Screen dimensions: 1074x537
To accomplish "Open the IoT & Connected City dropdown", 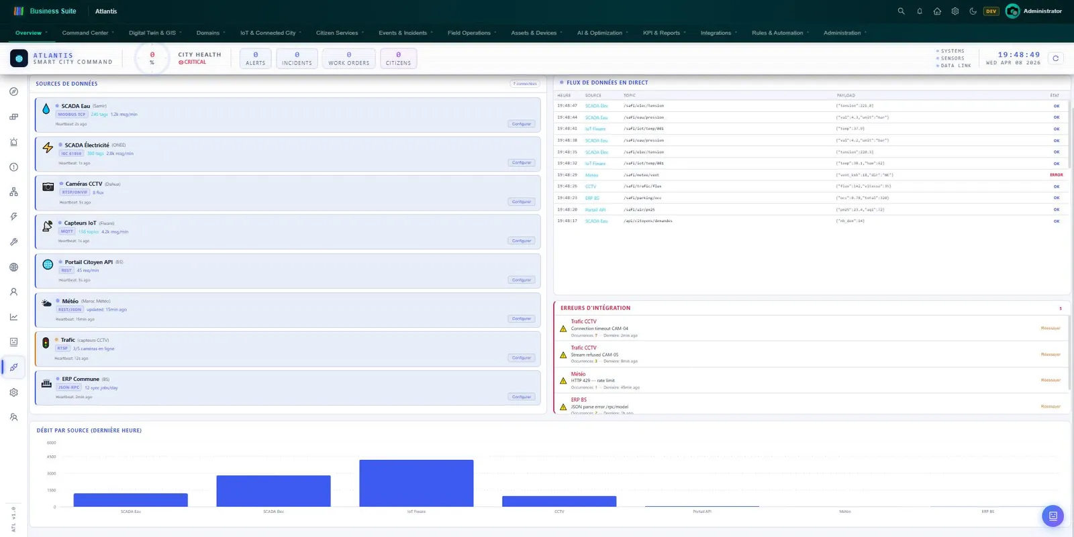I will (271, 33).
